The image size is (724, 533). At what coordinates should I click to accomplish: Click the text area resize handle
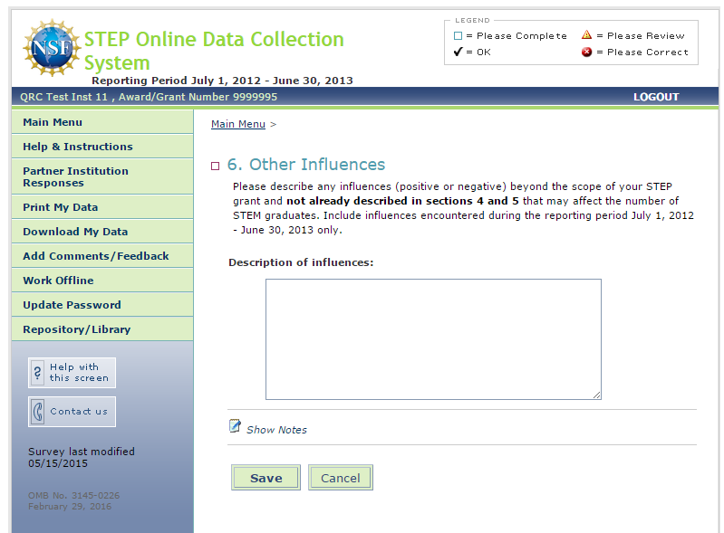point(596,395)
